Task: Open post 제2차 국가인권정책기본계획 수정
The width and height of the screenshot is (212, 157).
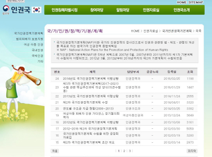Action: 85,102
